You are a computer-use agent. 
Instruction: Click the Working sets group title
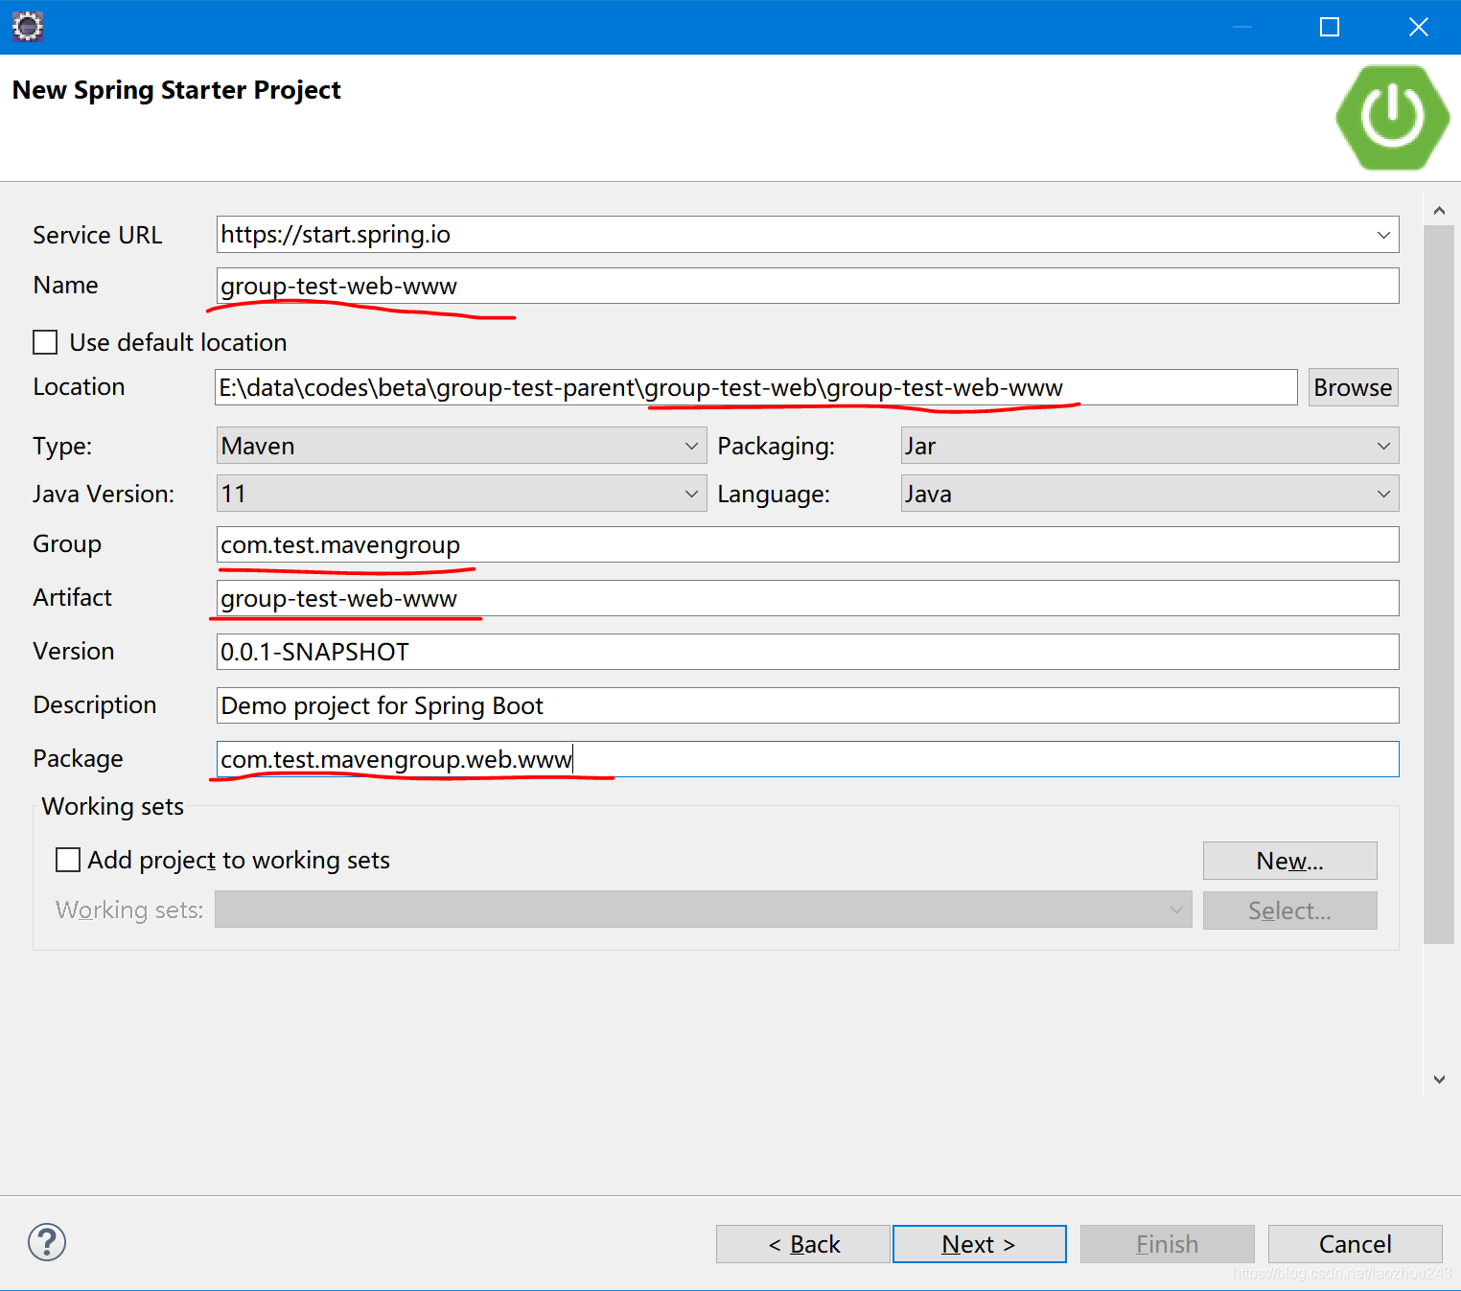coord(113,806)
